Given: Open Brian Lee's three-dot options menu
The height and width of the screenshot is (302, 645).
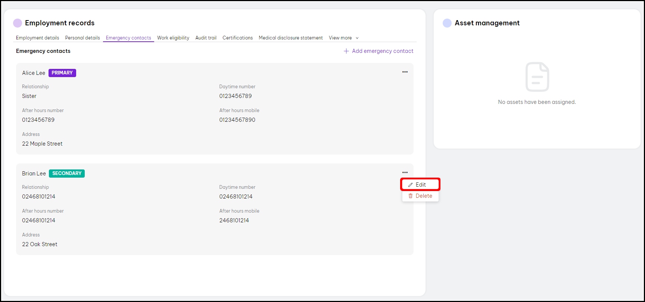Looking at the screenshot, I should (x=405, y=172).
